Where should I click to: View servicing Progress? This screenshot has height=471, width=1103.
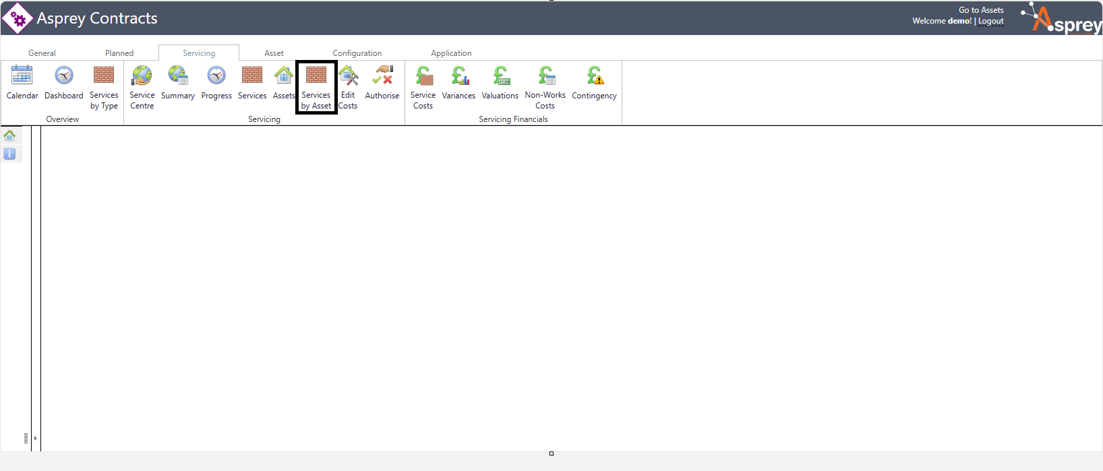(216, 75)
